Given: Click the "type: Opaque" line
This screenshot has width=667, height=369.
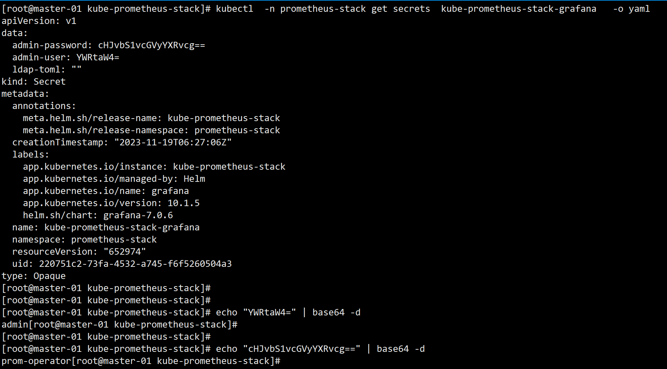Looking at the screenshot, I should click(34, 276).
